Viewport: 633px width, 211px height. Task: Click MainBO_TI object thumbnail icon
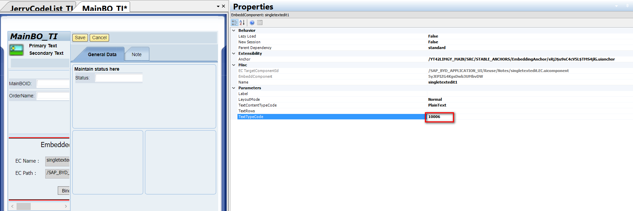[17, 50]
